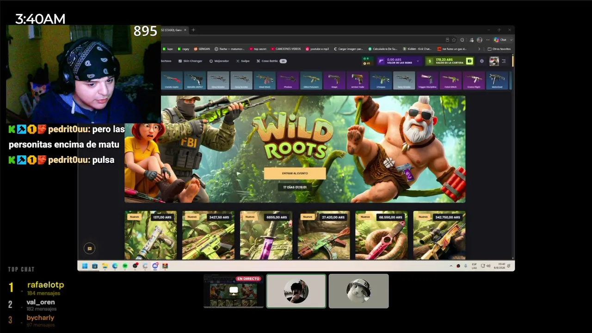
Task: Open the Calculadora De Su... bookmark
Action: point(383,49)
